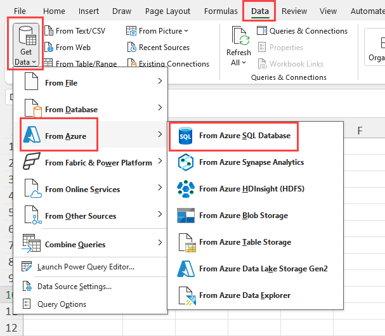Choose From Azure Synapse Analytics text

[251, 162]
